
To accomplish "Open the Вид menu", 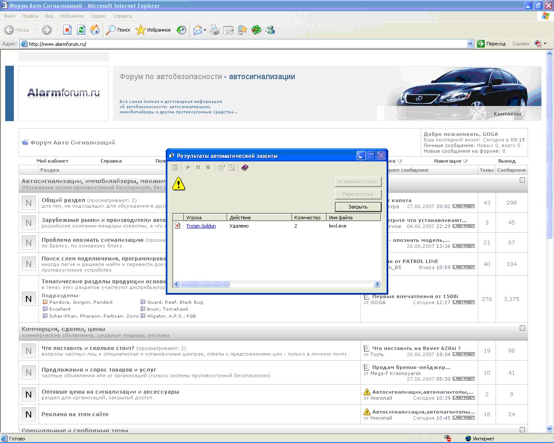I will pyautogui.click(x=49, y=16).
